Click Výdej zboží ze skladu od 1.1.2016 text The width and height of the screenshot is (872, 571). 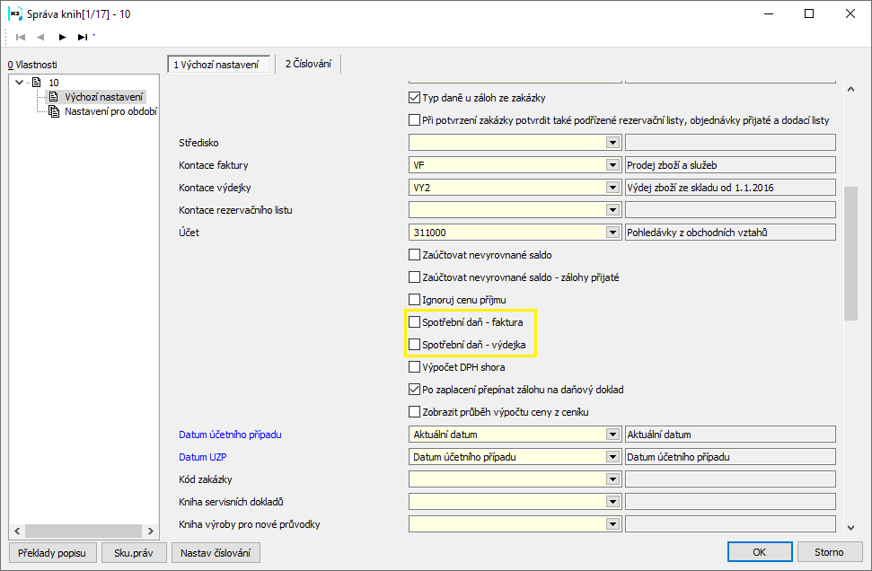(700, 188)
